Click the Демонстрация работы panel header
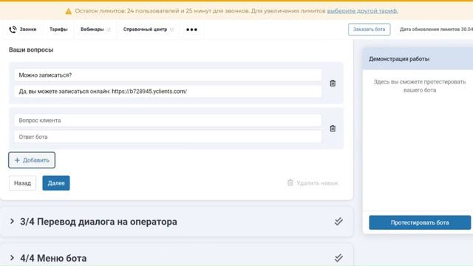This screenshot has height=266, width=473. pyautogui.click(x=418, y=59)
